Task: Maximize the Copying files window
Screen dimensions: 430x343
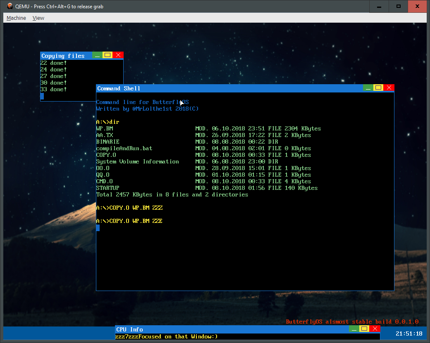Action: 107,55
